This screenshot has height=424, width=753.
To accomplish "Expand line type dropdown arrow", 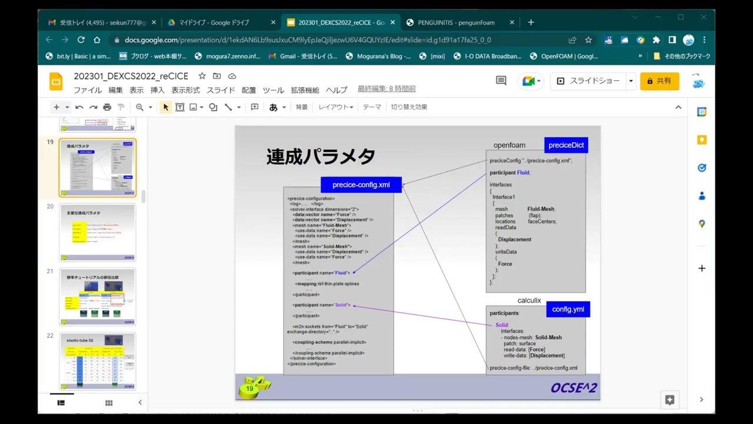I will tap(239, 107).
